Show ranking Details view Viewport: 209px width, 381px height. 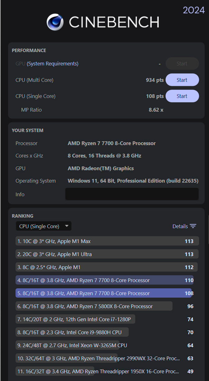pos(180,226)
